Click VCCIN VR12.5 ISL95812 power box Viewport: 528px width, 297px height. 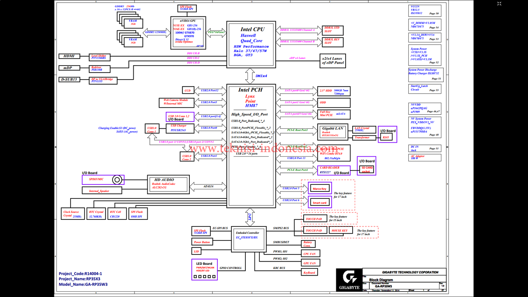[x=425, y=10]
